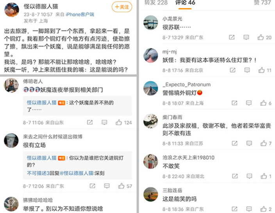Open reply icon on mj-mj's comment

click(247, 70)
